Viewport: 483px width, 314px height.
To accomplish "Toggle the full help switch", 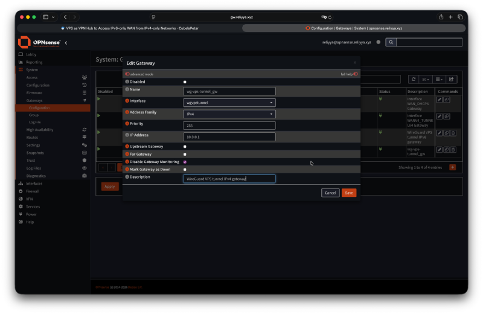I will 356,74.
